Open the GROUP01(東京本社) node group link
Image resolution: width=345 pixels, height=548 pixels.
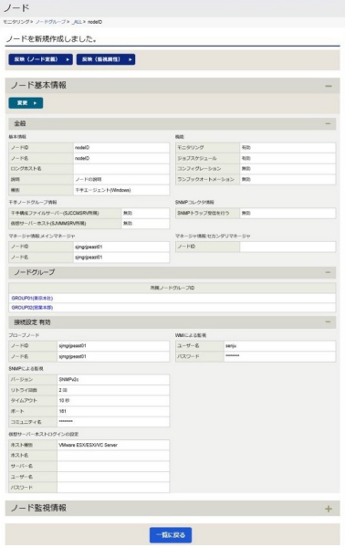coord(32,298)
